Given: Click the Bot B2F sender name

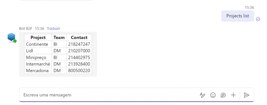Looking at the screenshot, I should (x=26, y=29).
